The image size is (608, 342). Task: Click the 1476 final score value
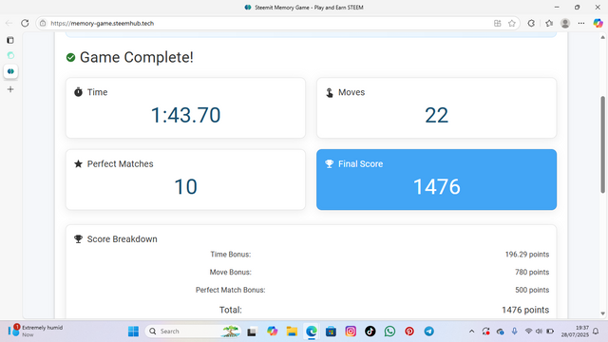437,186
